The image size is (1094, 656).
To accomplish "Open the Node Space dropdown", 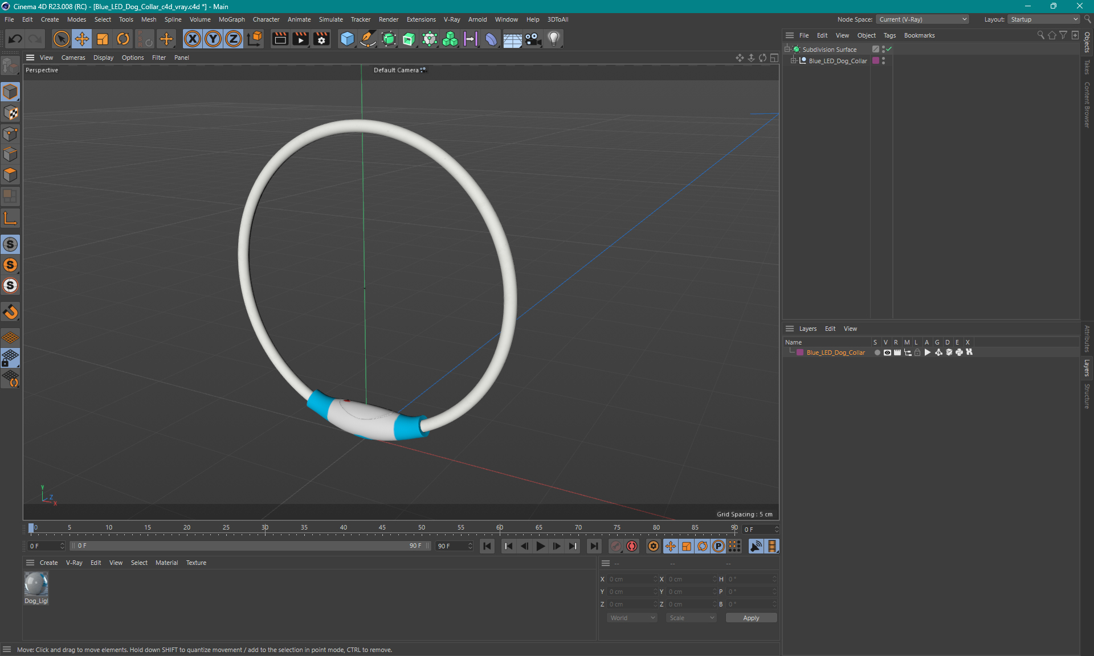I will [x=922, y=19].
